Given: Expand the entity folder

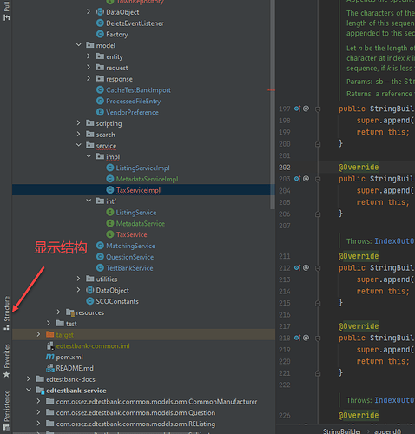Looking at the screenshot, I should pos(89,56).
